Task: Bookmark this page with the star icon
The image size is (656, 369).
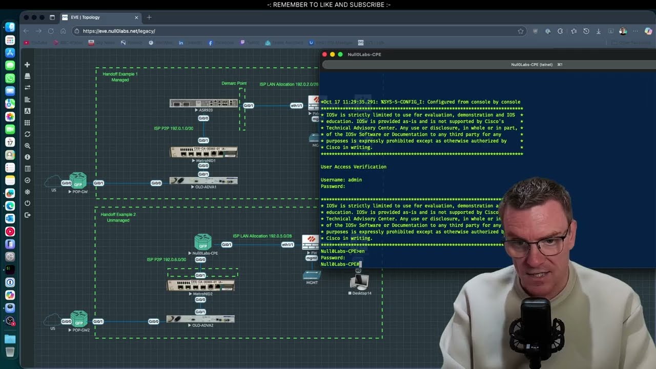Action: coord(521,31)
